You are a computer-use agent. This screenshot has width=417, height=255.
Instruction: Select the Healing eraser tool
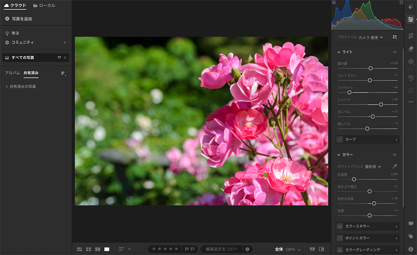[x=411, y=49]
